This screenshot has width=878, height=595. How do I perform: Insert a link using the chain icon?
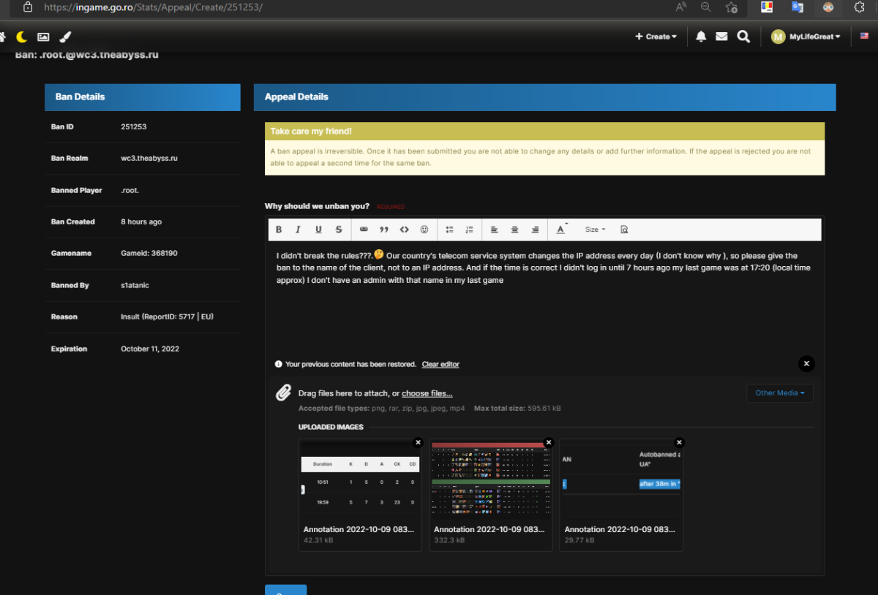pos(364,230)
